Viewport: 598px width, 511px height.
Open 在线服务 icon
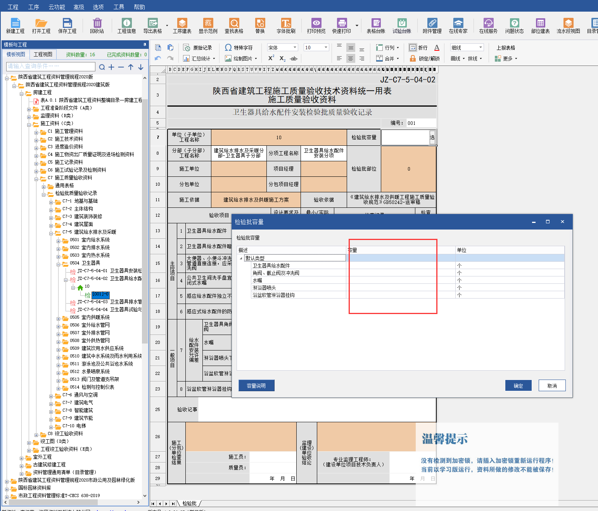pyautogui.click(x=488, y=26)
